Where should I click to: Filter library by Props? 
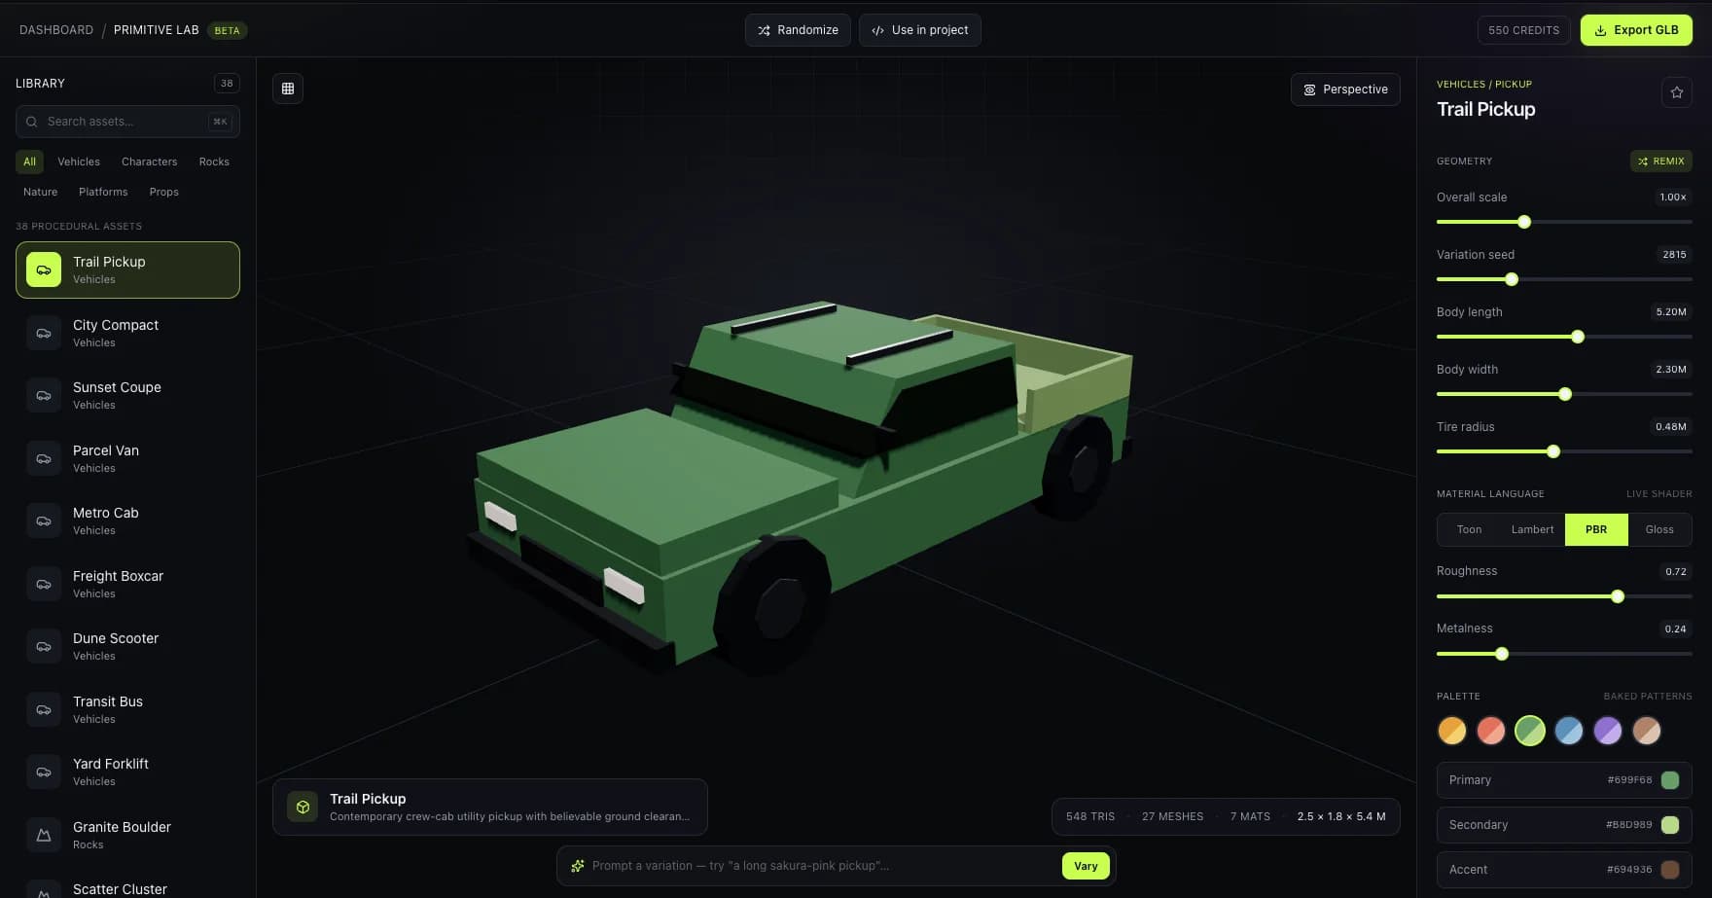click(163, 192)
